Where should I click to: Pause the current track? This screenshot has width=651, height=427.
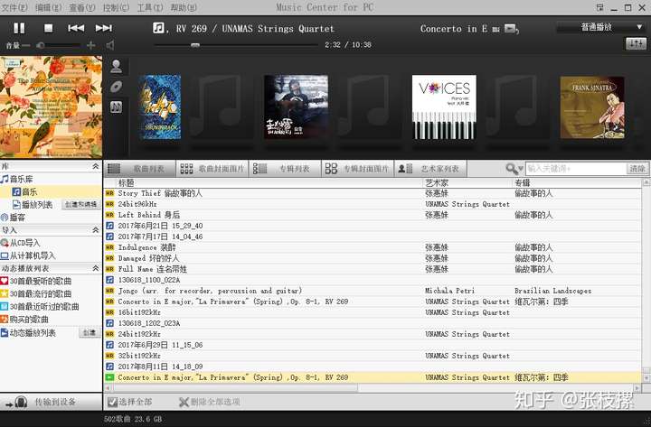tap(19, 28)
